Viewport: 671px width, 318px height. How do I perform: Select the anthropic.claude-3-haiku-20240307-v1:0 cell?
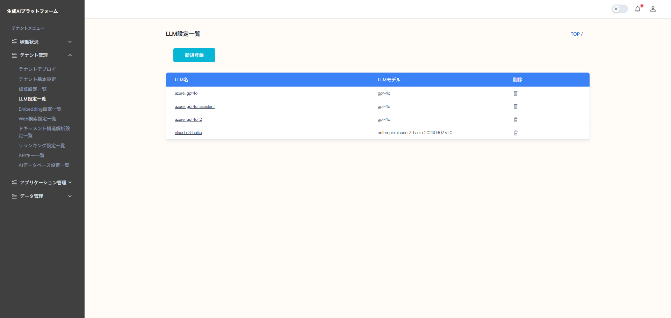pos(415,133)
